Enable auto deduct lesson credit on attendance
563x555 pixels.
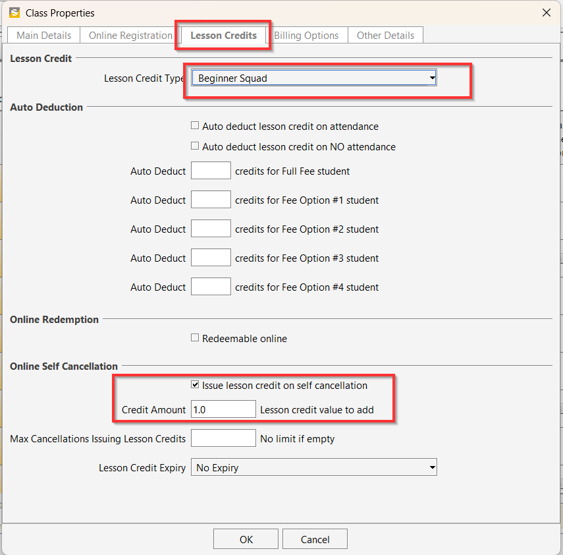pos(195,126)
